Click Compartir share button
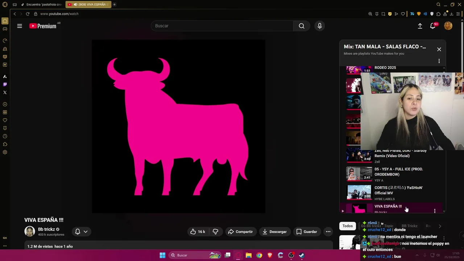This screenshot has height=261, width=464. click(240, 232)
